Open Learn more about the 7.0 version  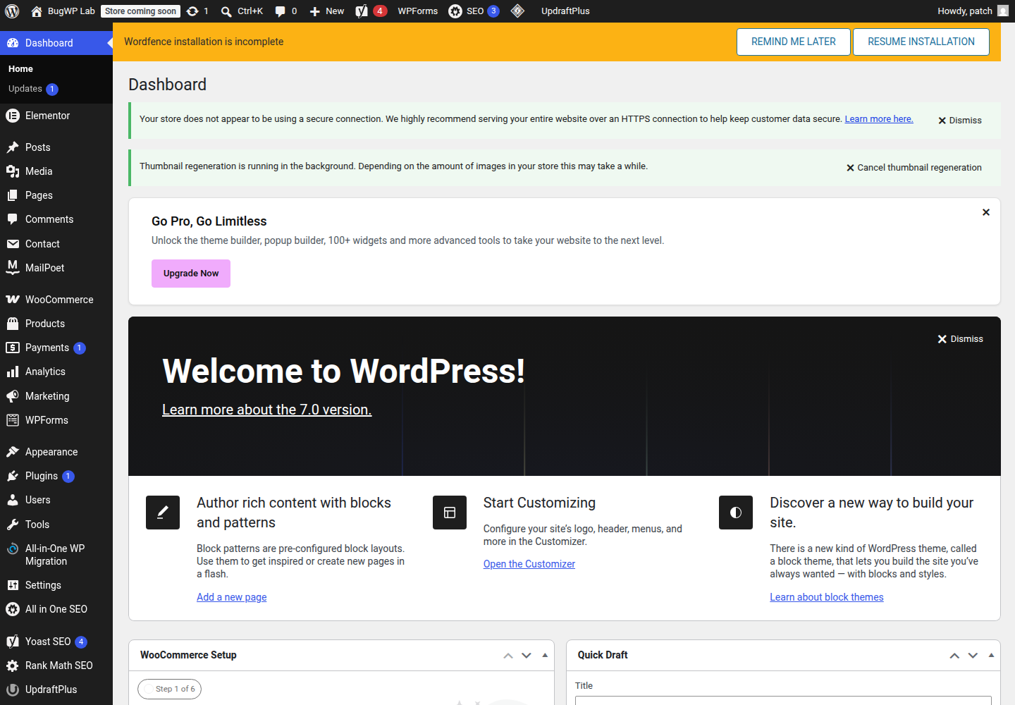point(266,410)
